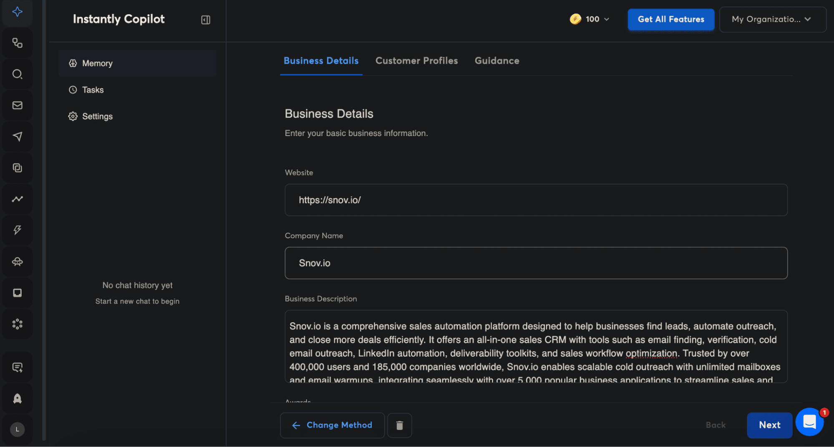Open the Copilot sparkle icon in sidebar

pyautogui.click(x=17, y=12)
